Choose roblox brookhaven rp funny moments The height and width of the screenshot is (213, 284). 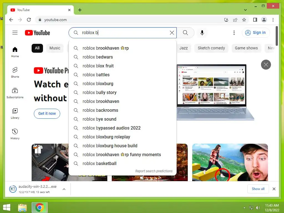click(123, 155)
